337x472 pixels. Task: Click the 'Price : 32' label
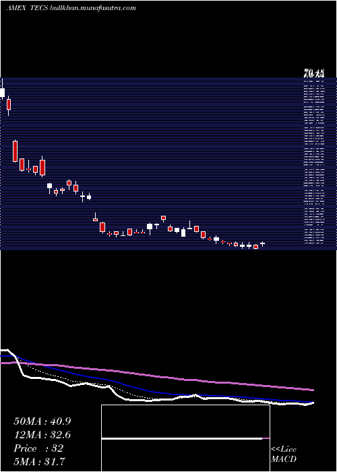(x=38, y=448)
